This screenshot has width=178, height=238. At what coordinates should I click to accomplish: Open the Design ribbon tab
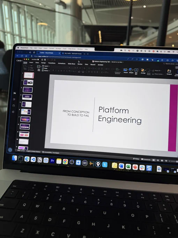[x=43, y=63]
